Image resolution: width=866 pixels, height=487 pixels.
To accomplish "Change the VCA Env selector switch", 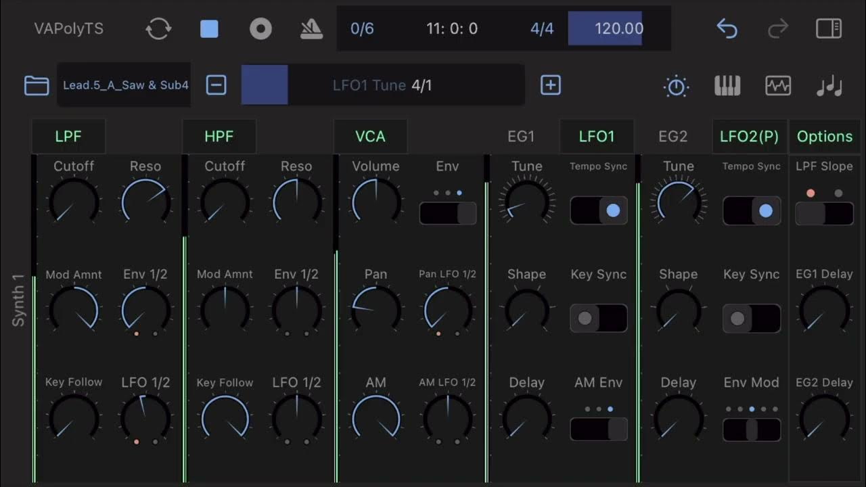I will [x=448, y=213].
